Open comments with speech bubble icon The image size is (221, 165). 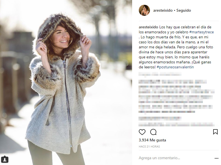tap(153, 132)
